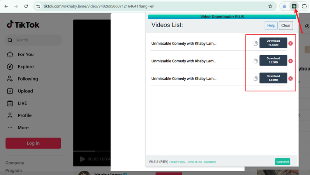Open the Privacy Policy link
310x175 pixels.
[177, 162]
